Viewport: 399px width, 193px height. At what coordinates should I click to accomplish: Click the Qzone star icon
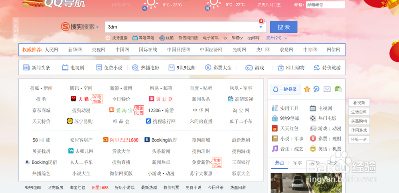coord(307,89)
